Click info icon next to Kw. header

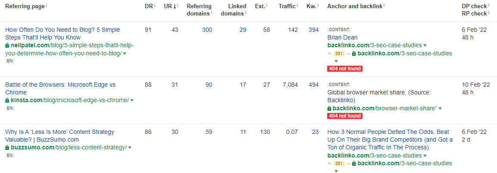(318, 5)
